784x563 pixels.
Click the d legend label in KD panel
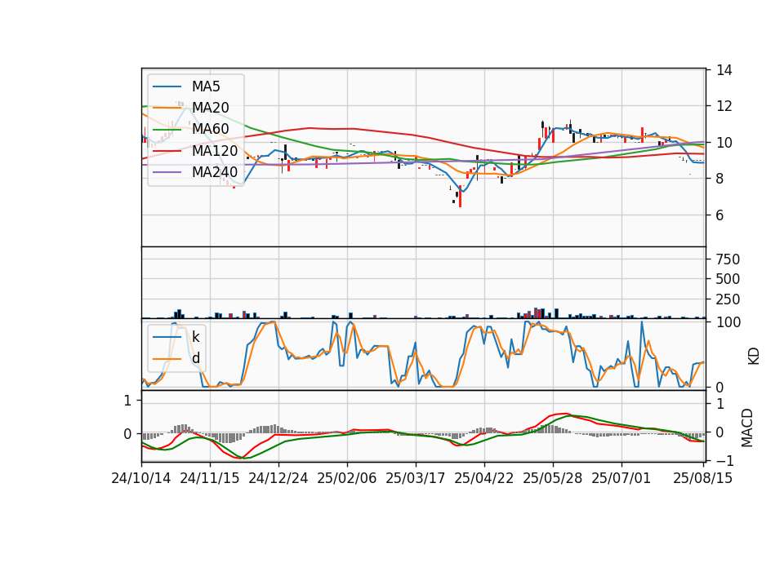tap(195, 358)
